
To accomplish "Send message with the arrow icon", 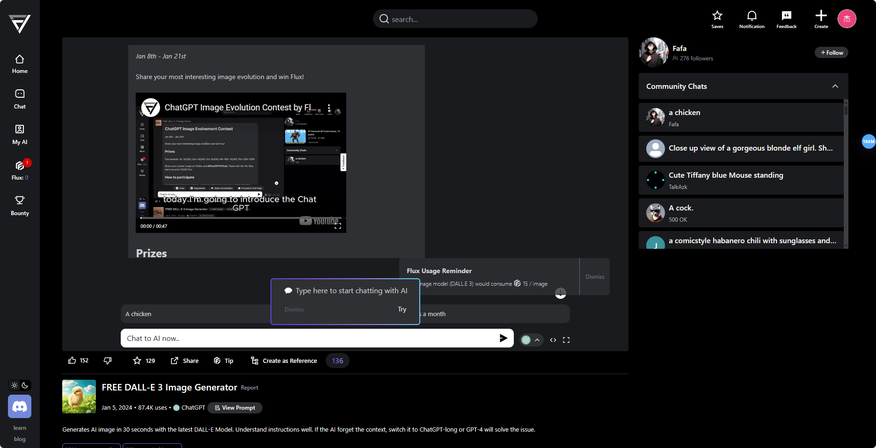I will coord(503,338).
